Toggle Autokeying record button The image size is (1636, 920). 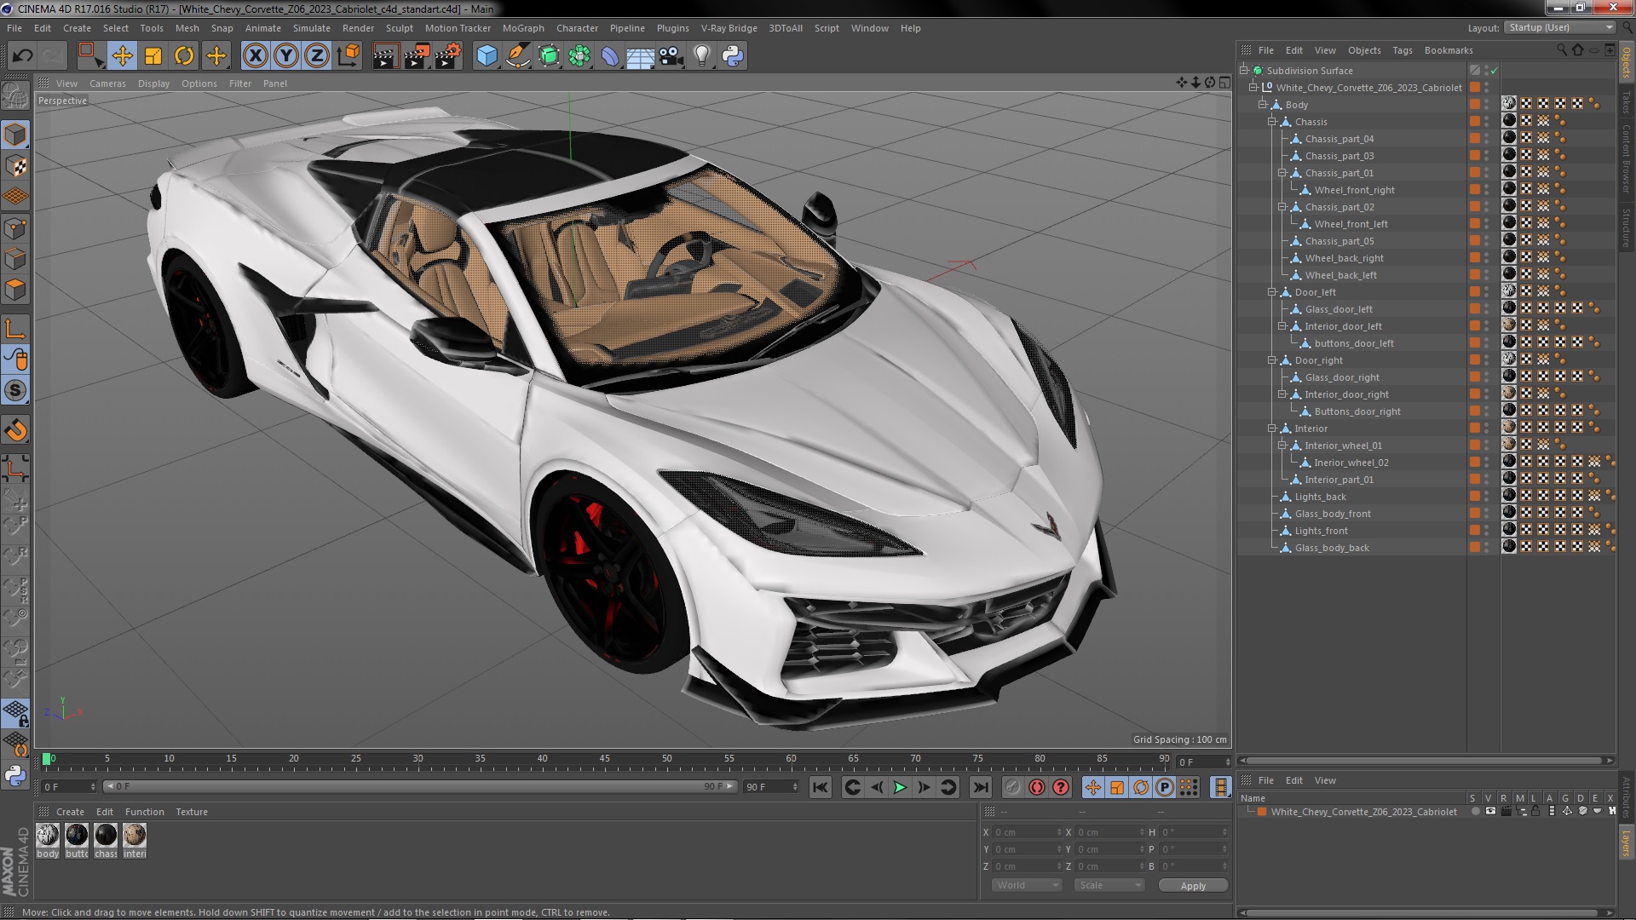point(1036,788)
